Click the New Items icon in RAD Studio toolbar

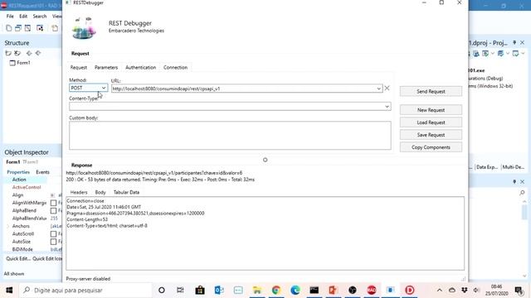(x=9, y=28)
